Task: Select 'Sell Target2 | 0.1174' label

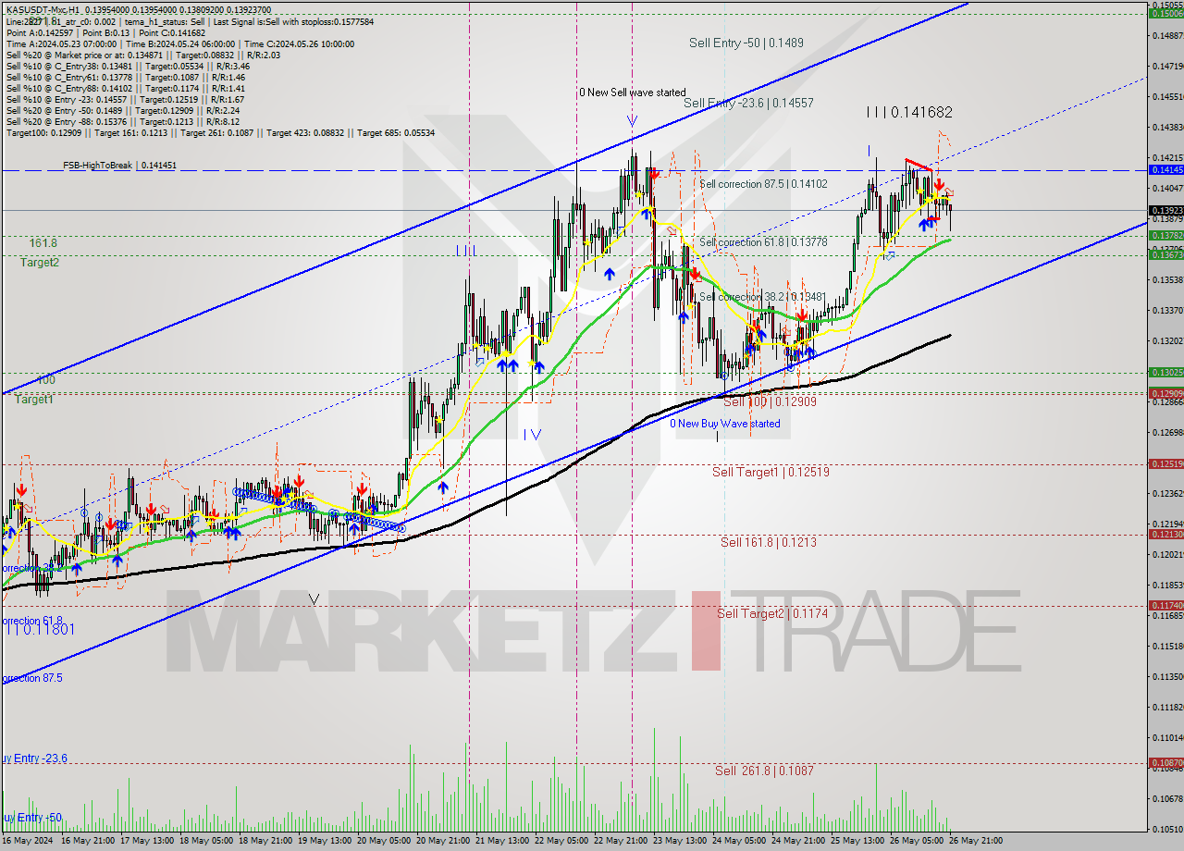Action: (771, 613)
